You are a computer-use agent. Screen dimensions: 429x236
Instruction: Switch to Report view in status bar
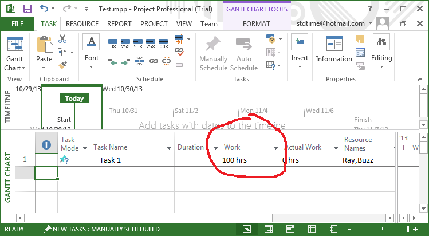pyautogui.click(x=333, y=229)
